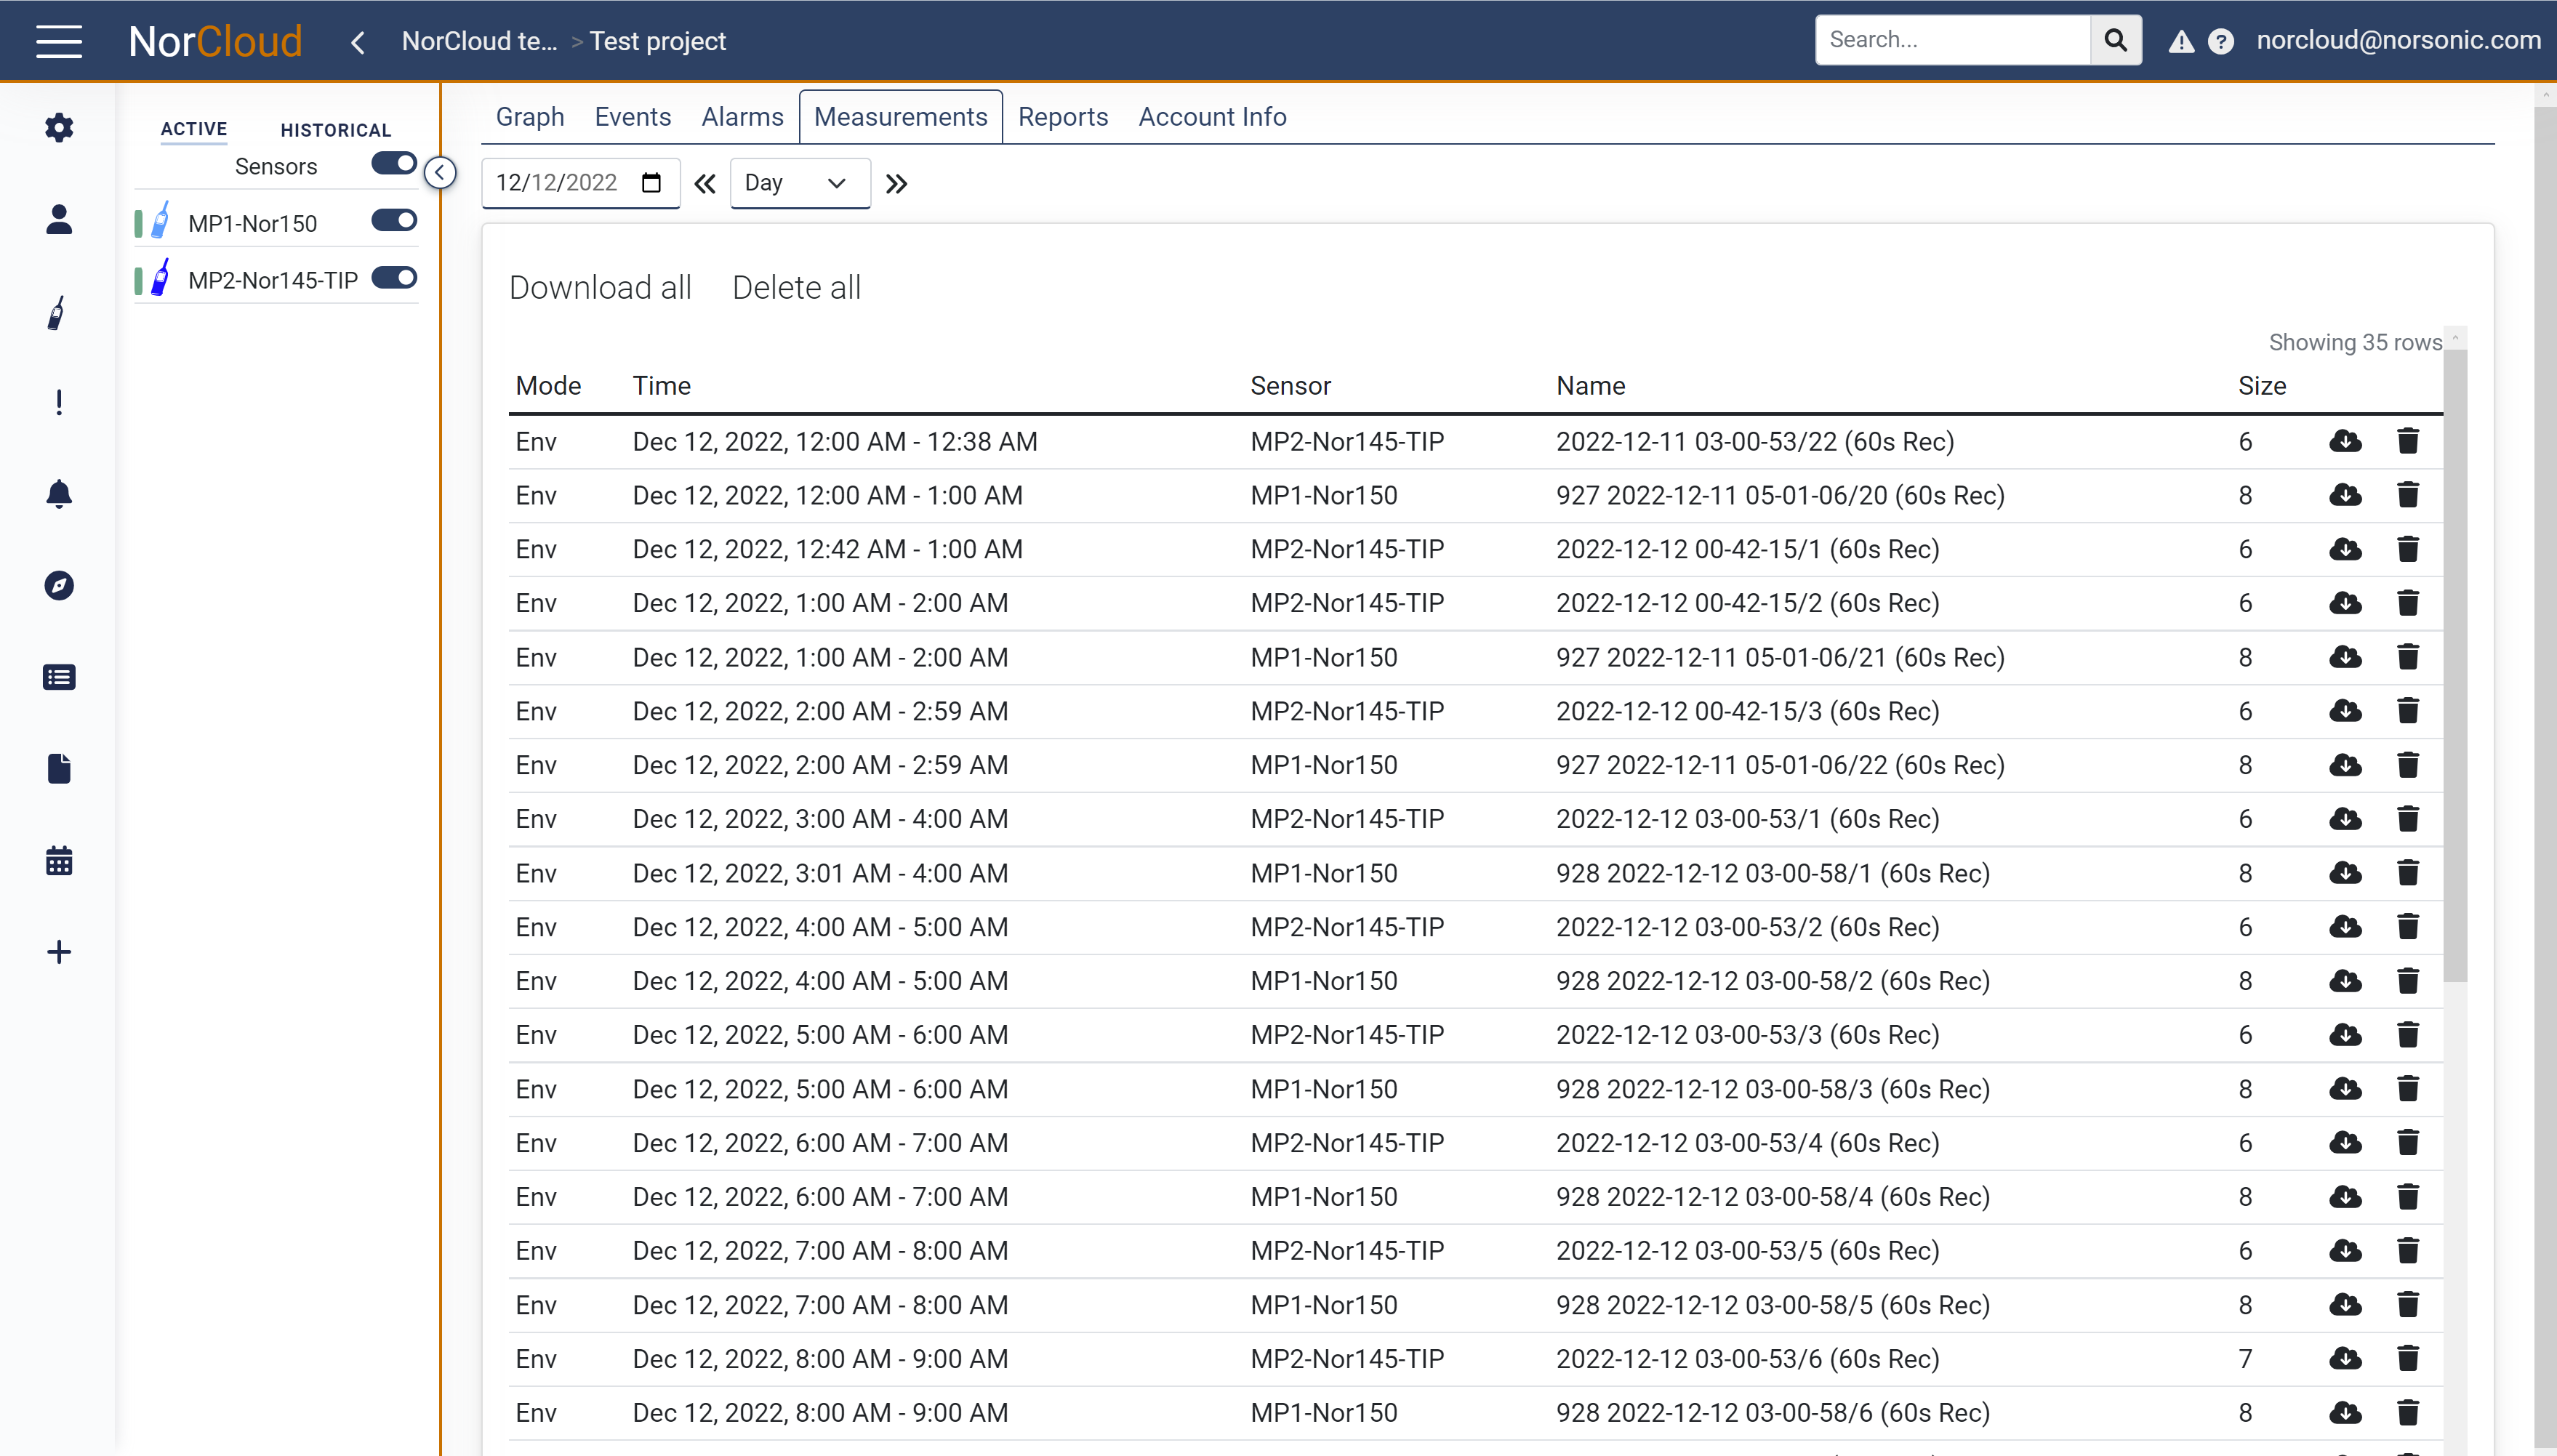Sort by the Time column header
This screenshot has width=2557, height=1456.
click(x=661, y=386)
